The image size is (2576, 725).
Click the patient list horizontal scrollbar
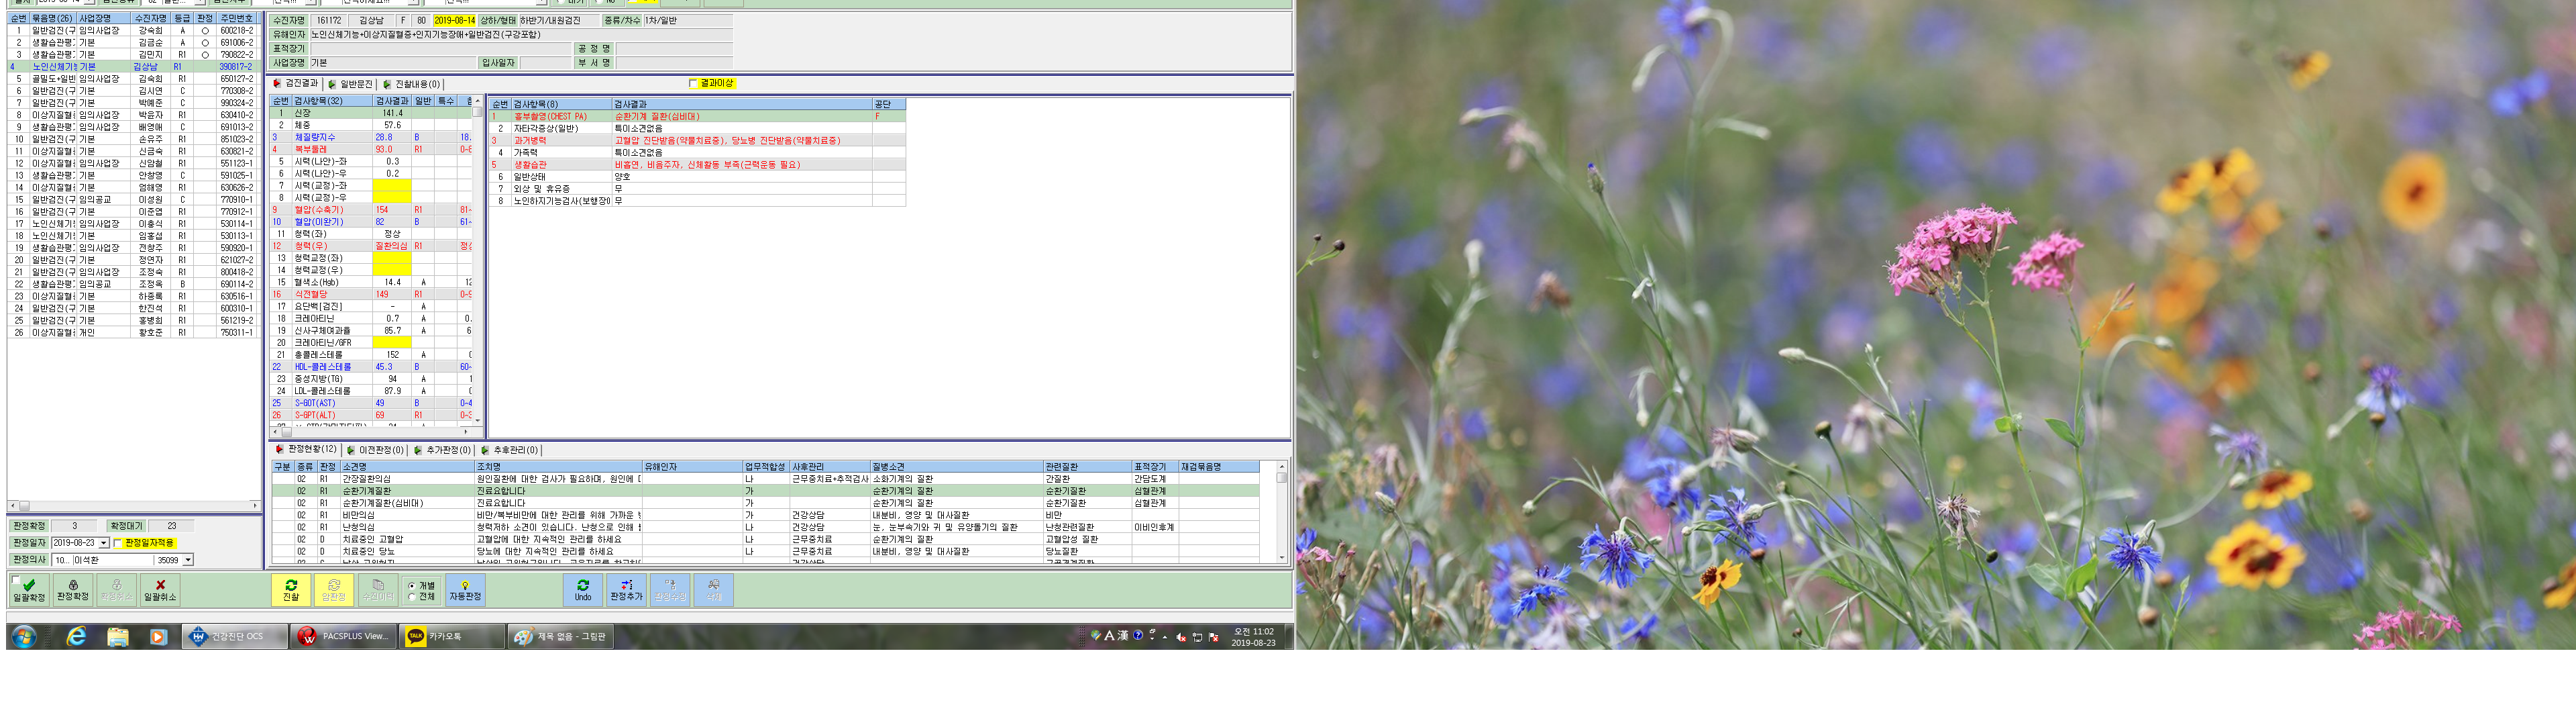click(x=134, y=505)
